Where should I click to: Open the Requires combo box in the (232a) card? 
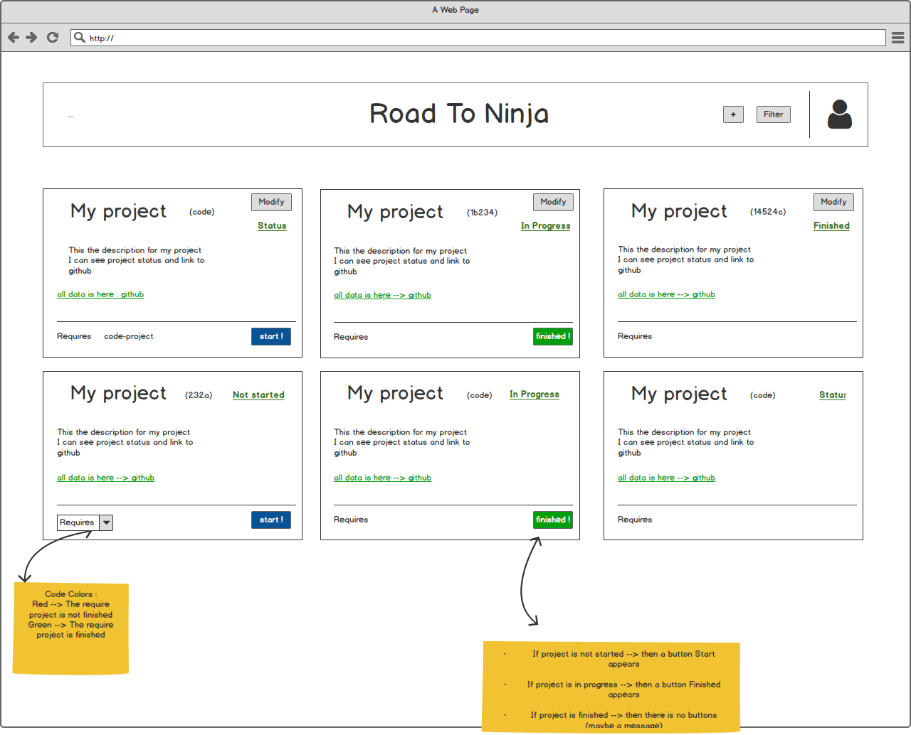(85, 522)
